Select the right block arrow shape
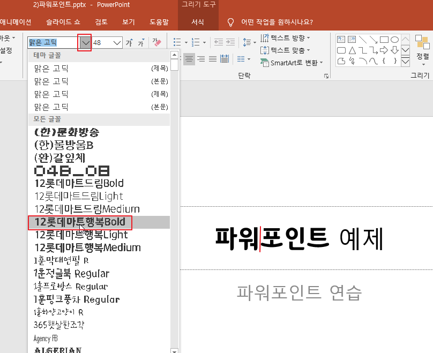433x353 pixels. pyautogui.click(x=384, y=50)
